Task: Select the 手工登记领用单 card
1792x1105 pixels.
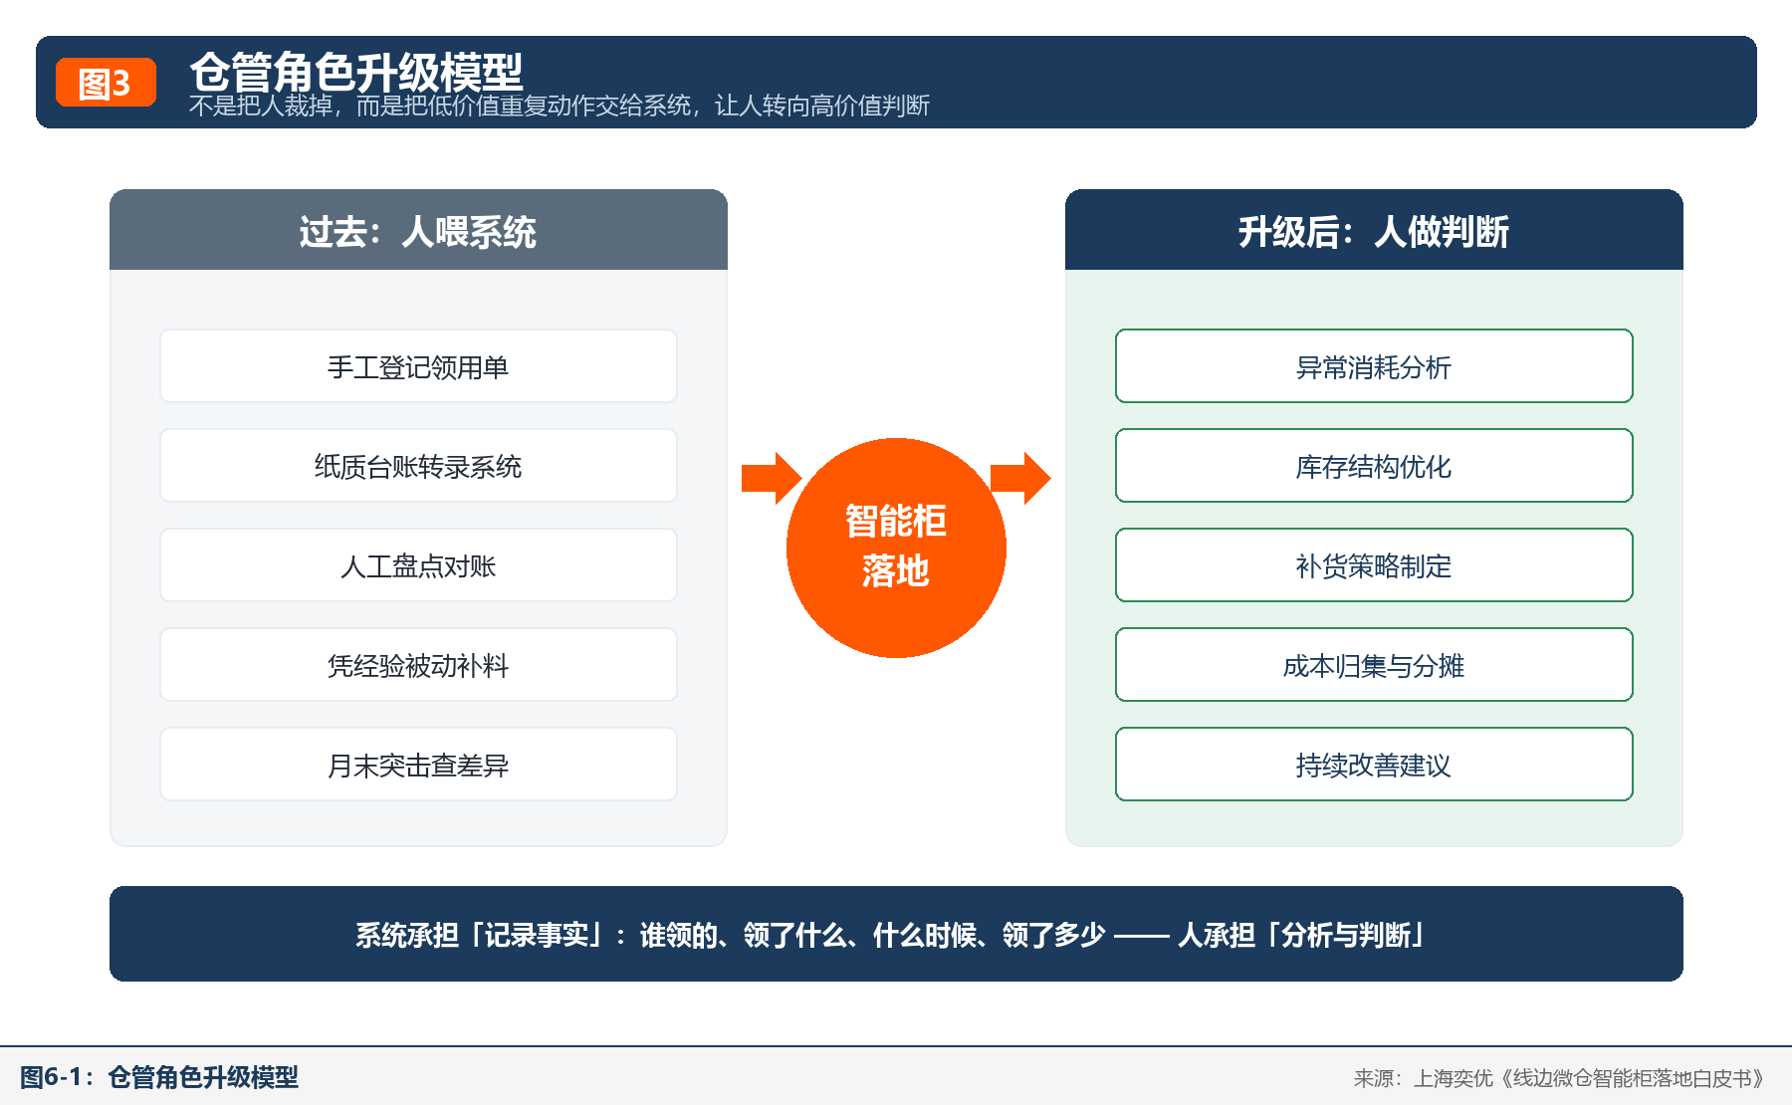Action: tap(418, 366)
